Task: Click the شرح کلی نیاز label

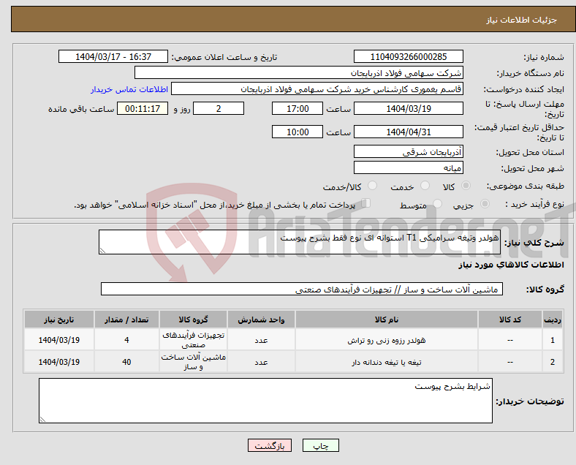Action: [534, 243]
